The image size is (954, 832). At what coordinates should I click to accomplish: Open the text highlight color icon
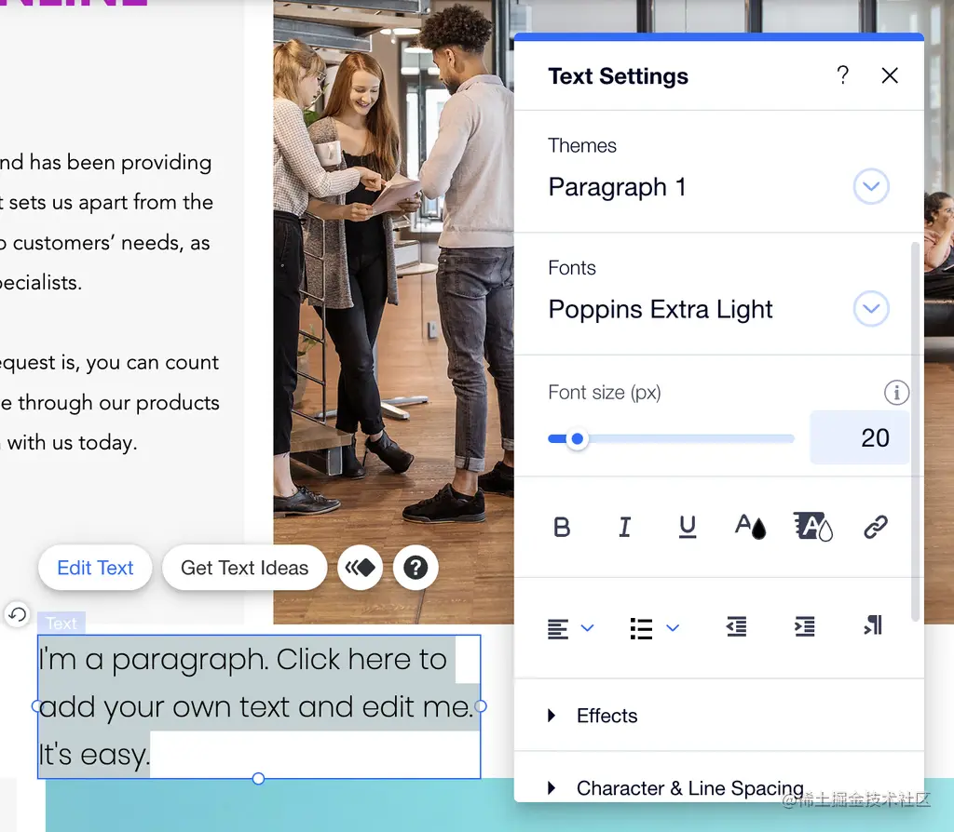click(x=812, y=527)
